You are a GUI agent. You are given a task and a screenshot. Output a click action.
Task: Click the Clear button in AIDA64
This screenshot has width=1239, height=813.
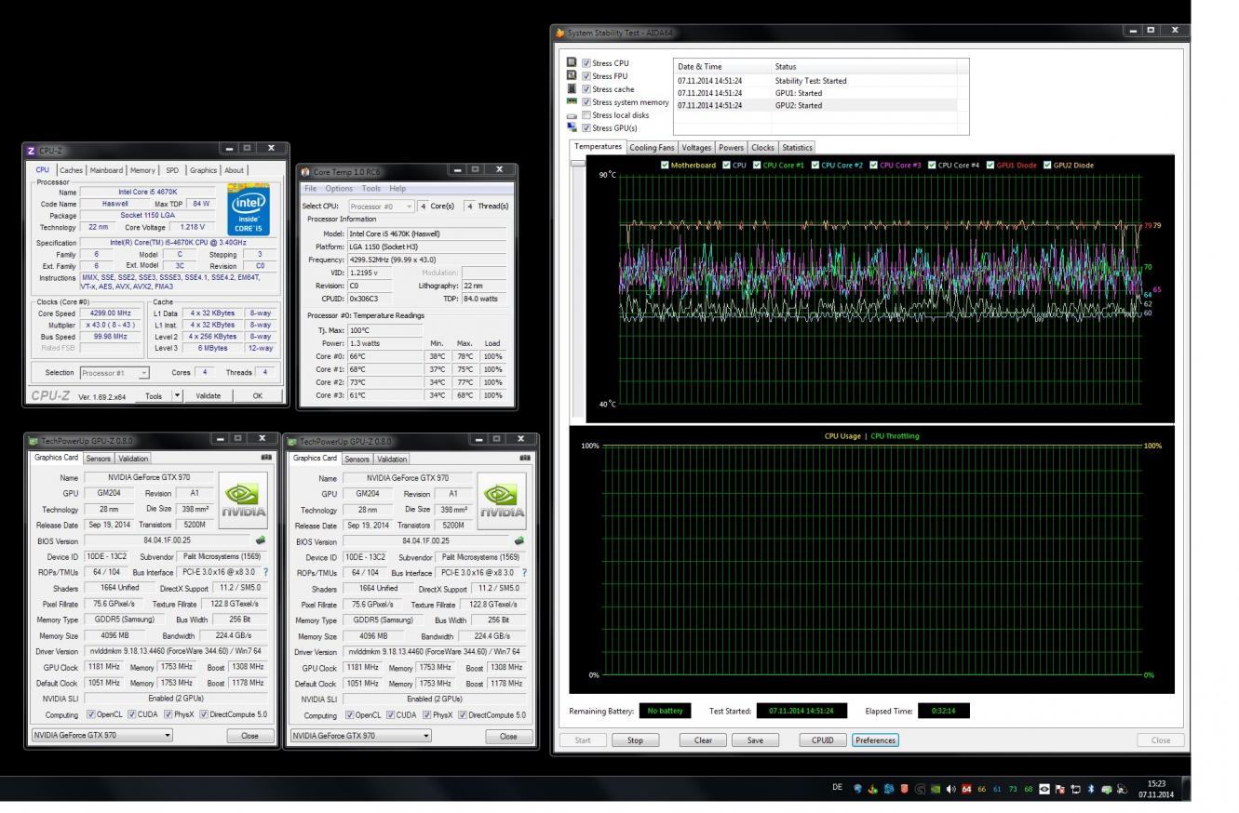click(703, 740)
